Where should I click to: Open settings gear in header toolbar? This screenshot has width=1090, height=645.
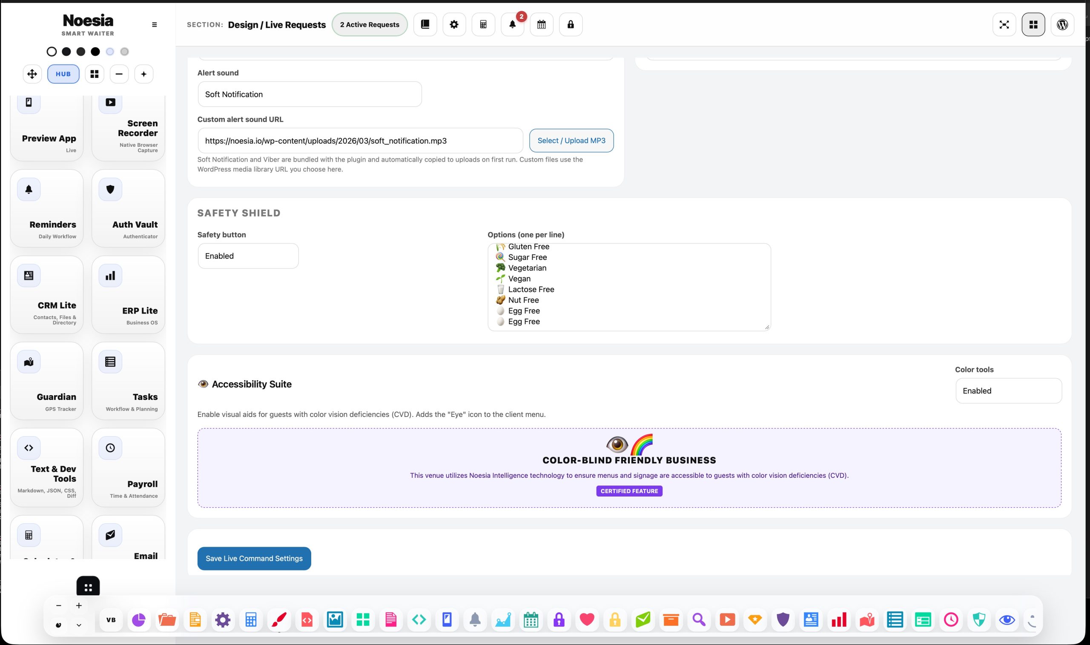[454, 24]
